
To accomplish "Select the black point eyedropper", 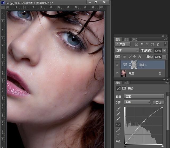I will [118, 109].
